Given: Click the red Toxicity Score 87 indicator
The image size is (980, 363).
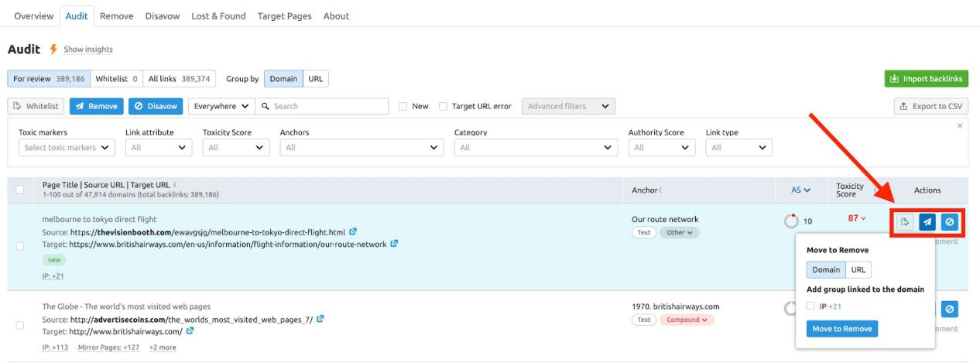Looking at the screenshot, I should click(x=857, y=218).
